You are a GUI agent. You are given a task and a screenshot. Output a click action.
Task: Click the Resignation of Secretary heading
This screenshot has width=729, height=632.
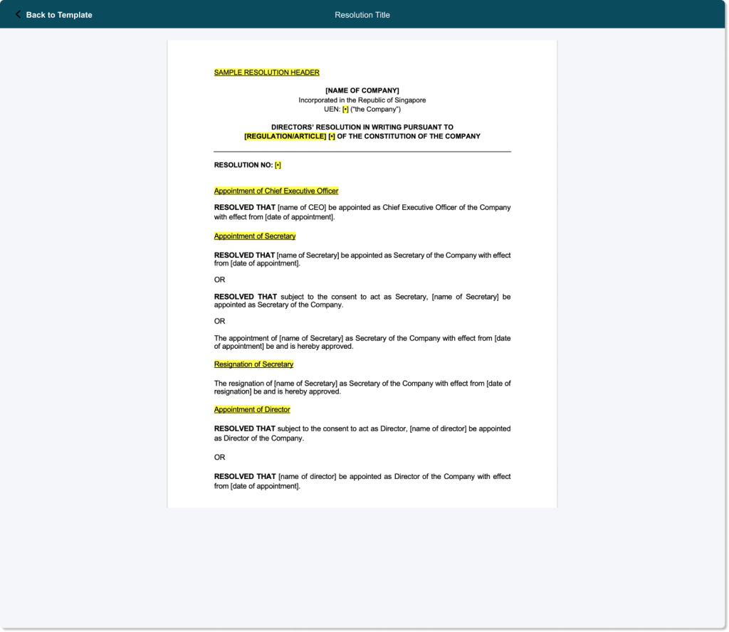(253, 364)
